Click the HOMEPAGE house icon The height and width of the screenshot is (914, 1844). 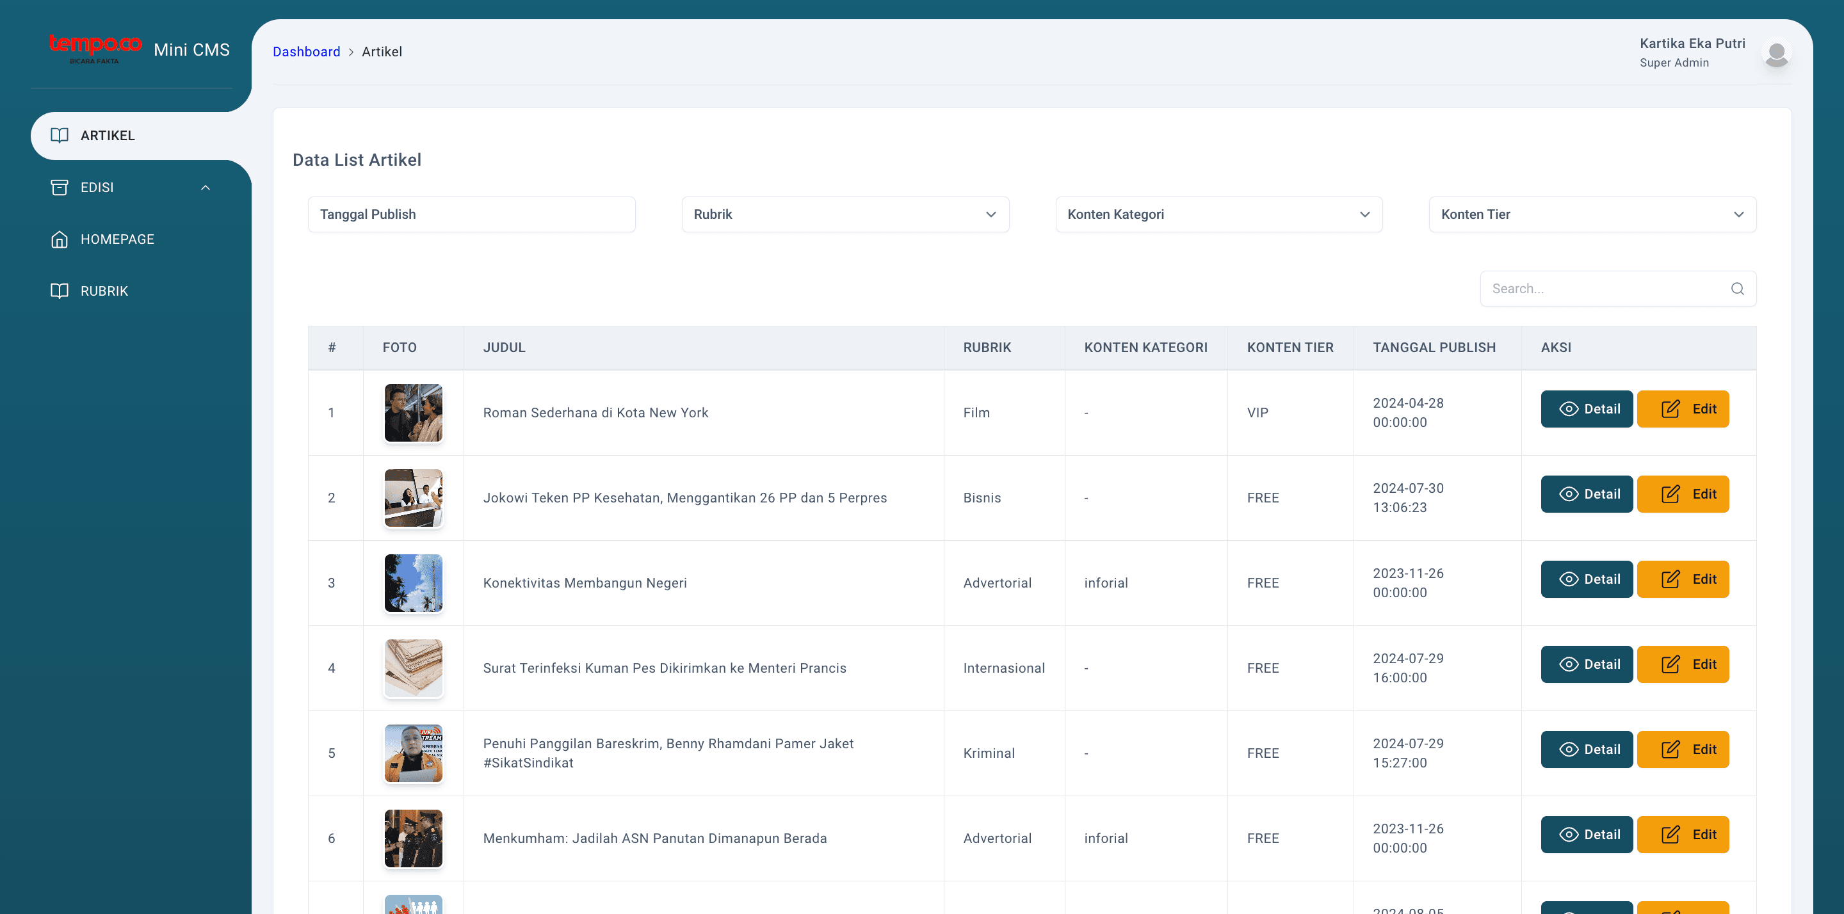coord(60,239)
